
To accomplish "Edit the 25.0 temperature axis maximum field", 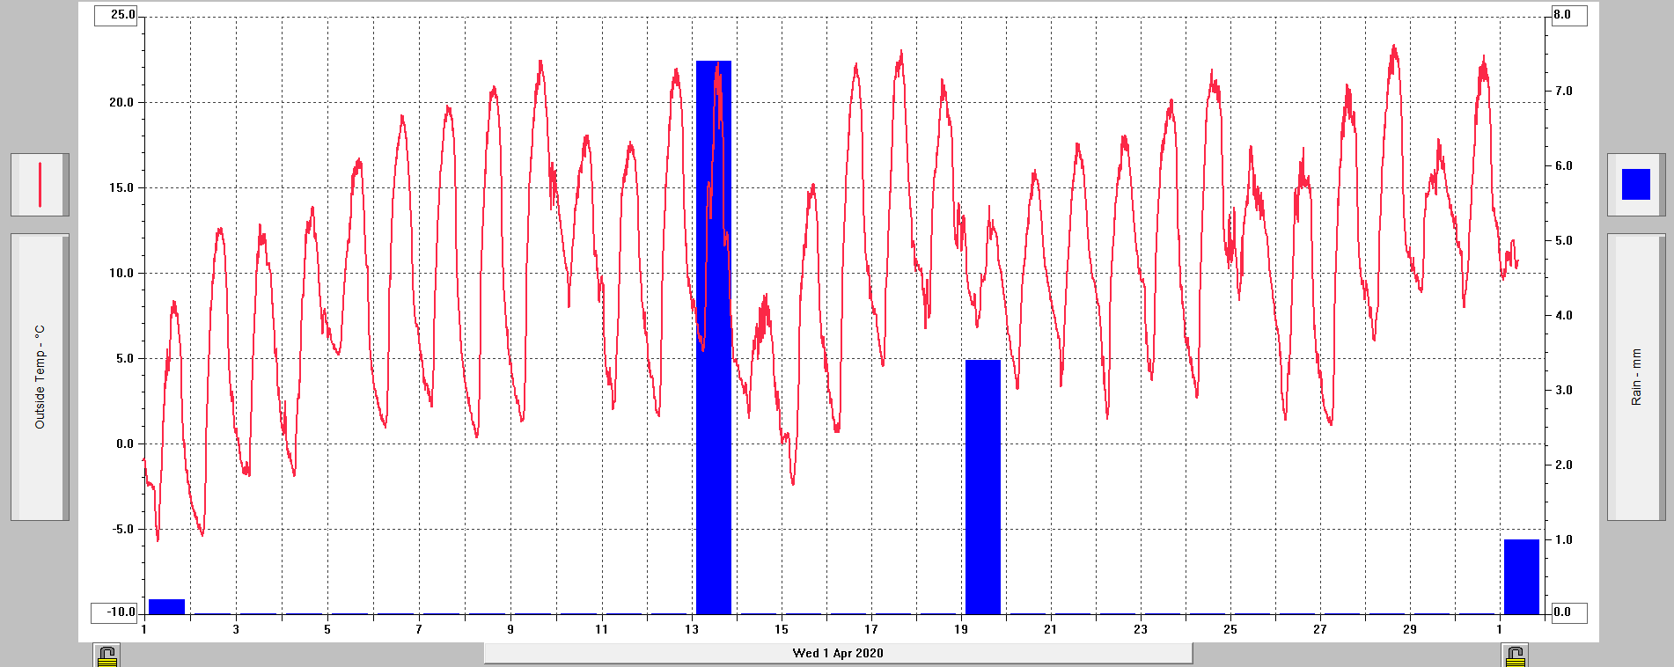I will tap(116, 15).
